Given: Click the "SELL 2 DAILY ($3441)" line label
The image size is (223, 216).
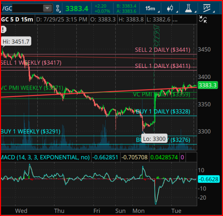Looking at the screenshot, I should point(163,50).
